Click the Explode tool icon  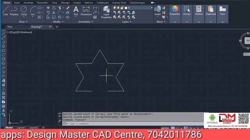[x=68, y=12]
